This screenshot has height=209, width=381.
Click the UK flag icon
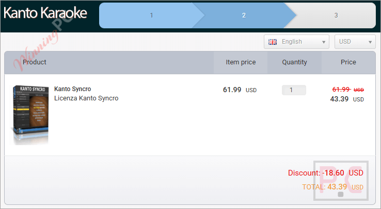(x=273, y=42)
